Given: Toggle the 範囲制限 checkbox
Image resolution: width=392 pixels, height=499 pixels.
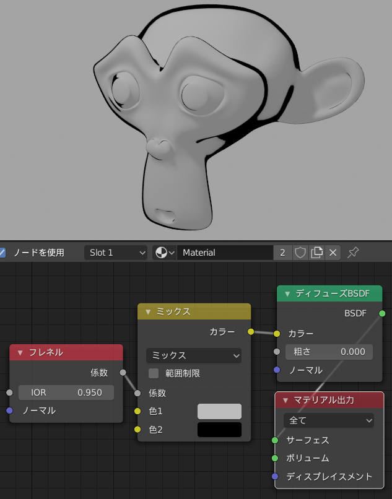Looking at the screenshot, I should [x=154, y=373].
